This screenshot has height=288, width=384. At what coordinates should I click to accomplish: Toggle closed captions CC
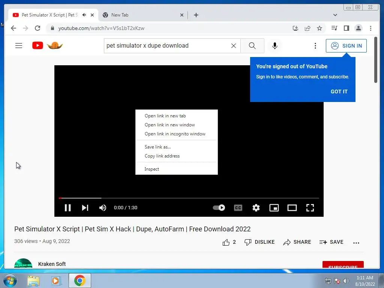point(238,208)
